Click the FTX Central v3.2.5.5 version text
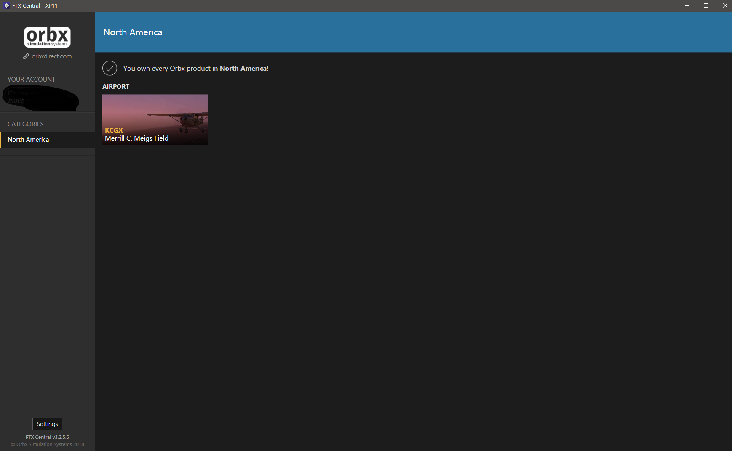Screen dimensions: 732x451 pyautogui.click(x=47, y=437)
